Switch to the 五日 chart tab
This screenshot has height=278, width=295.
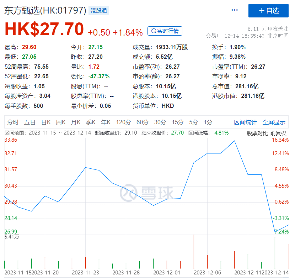[29, 122]
